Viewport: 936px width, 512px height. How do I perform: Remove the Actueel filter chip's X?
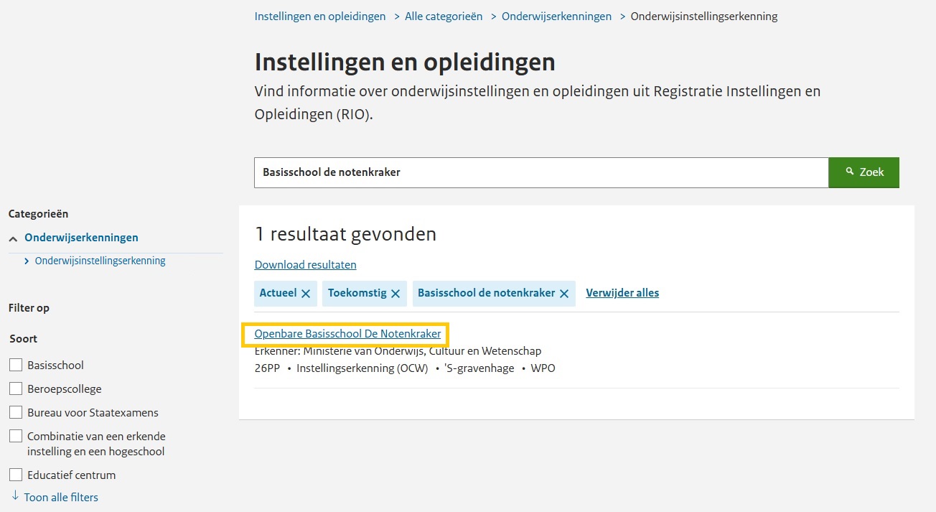coord(306,294)
